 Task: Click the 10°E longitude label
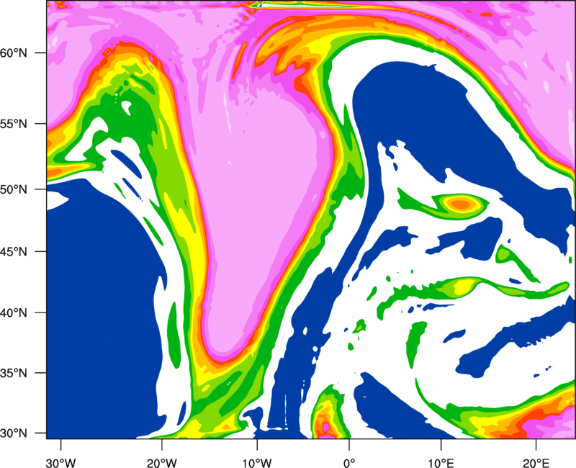click(x=441, y=463)
